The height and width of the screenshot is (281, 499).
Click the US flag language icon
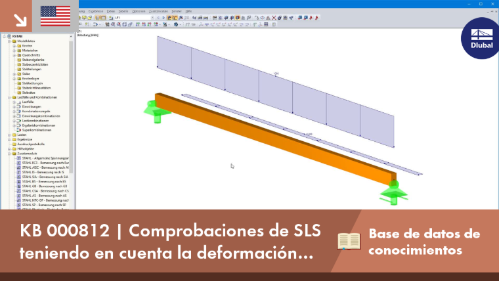coord(55,16)
